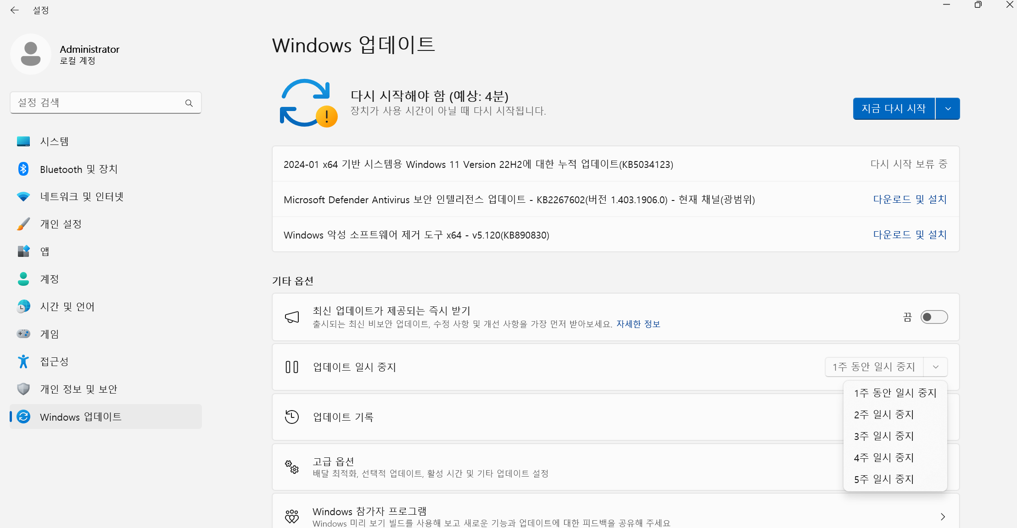Open Windows Insider Program chevron
Viewport: 1017px width, 528px height.
coord(943,517)
